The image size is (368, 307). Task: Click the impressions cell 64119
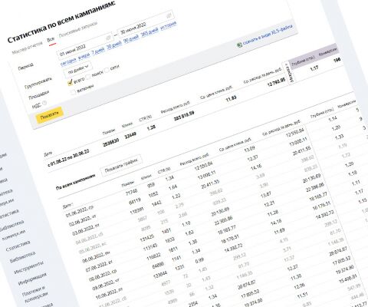tap(135, 201)
